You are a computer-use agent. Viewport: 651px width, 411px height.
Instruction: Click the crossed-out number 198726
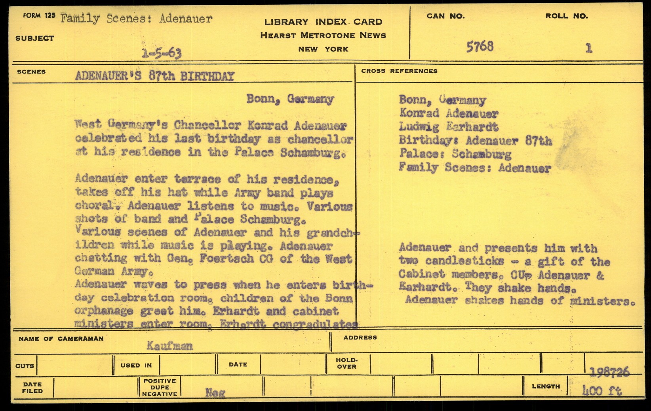click(x=609, y=372)
